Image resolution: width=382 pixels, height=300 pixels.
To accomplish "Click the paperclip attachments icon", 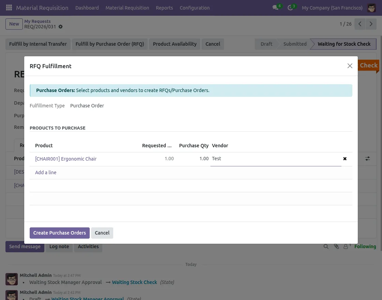I will click(336, 246).
